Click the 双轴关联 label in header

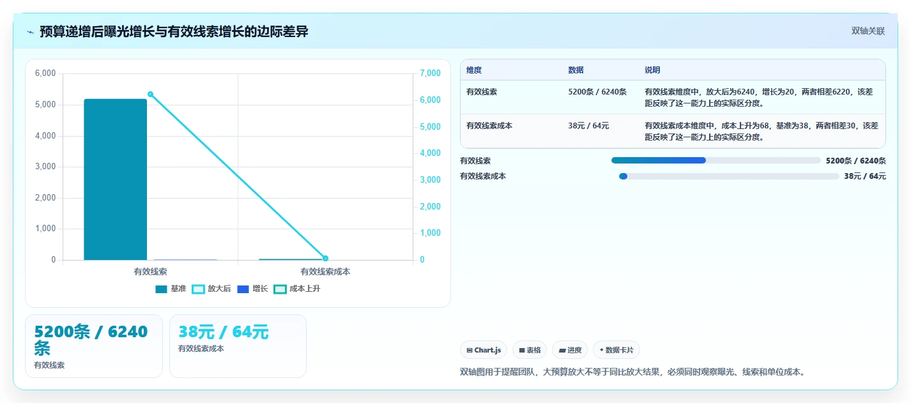[868, 31]
